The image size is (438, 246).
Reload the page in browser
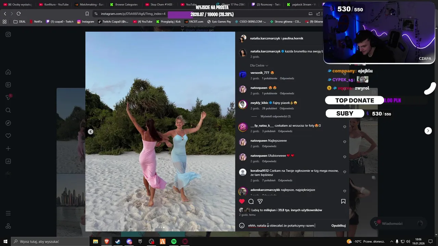(x=18, y=14)
